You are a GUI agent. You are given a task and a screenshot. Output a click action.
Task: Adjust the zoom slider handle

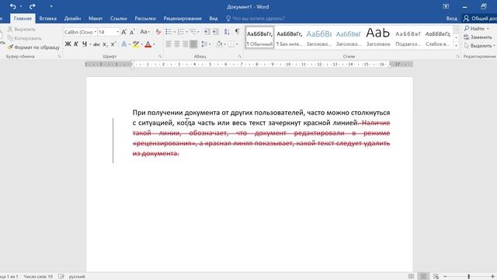click(x=469, y=277)
